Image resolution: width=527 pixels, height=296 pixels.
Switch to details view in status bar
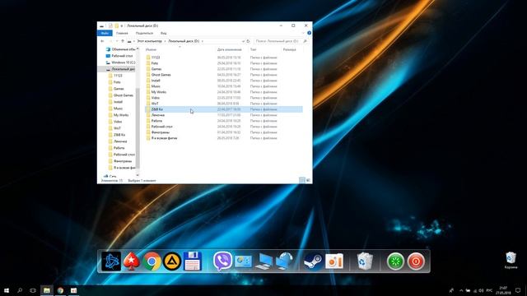(302, 180)
